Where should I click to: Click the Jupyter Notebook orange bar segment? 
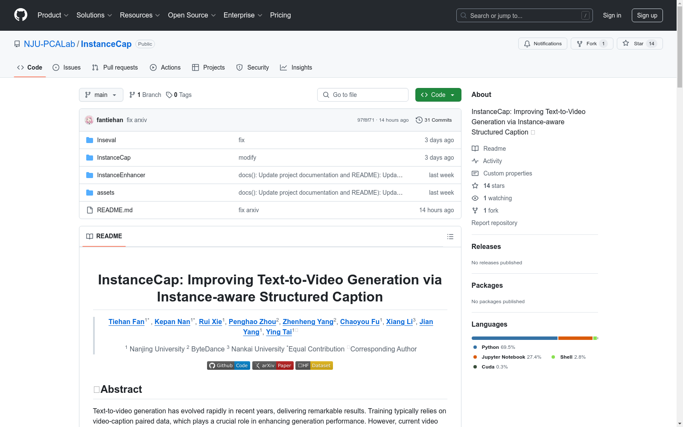(x=575, y=338)
